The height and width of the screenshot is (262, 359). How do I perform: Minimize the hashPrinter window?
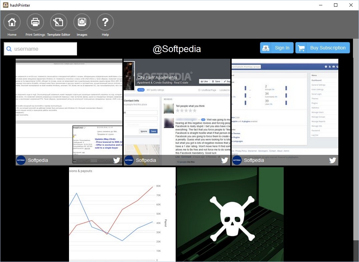[x=321, y=5]
